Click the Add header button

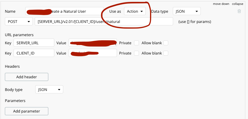pos(27,77)
